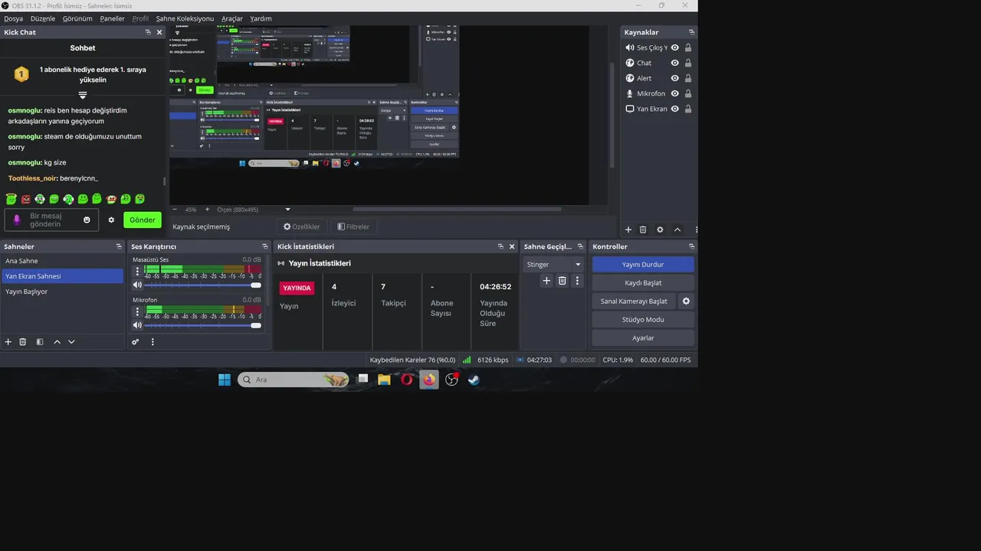Image resolution: width=981 pixels, height=551 pixels.
Task: Hide the Yan Ekran source
Action: (675, 109)
